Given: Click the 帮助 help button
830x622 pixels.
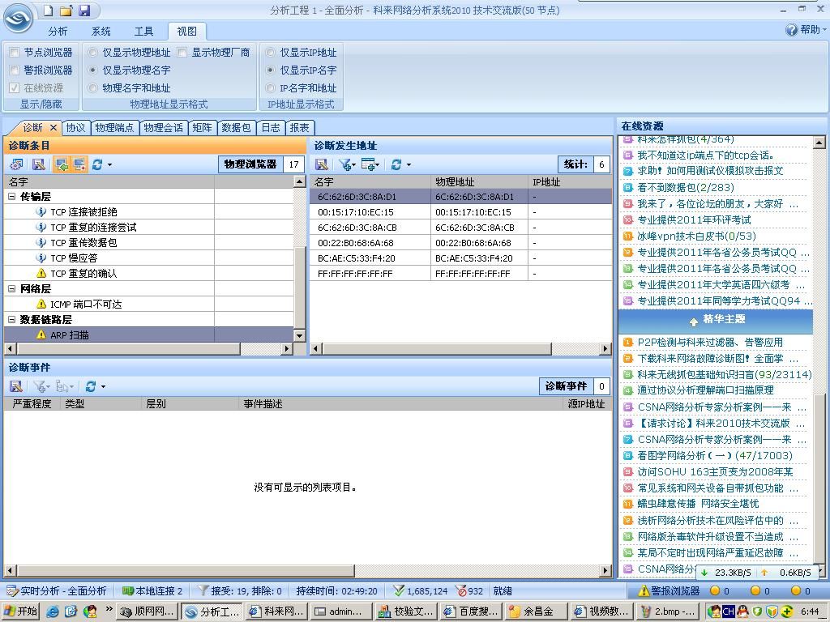Looking at the screenshot, I should tap(802, 30).
